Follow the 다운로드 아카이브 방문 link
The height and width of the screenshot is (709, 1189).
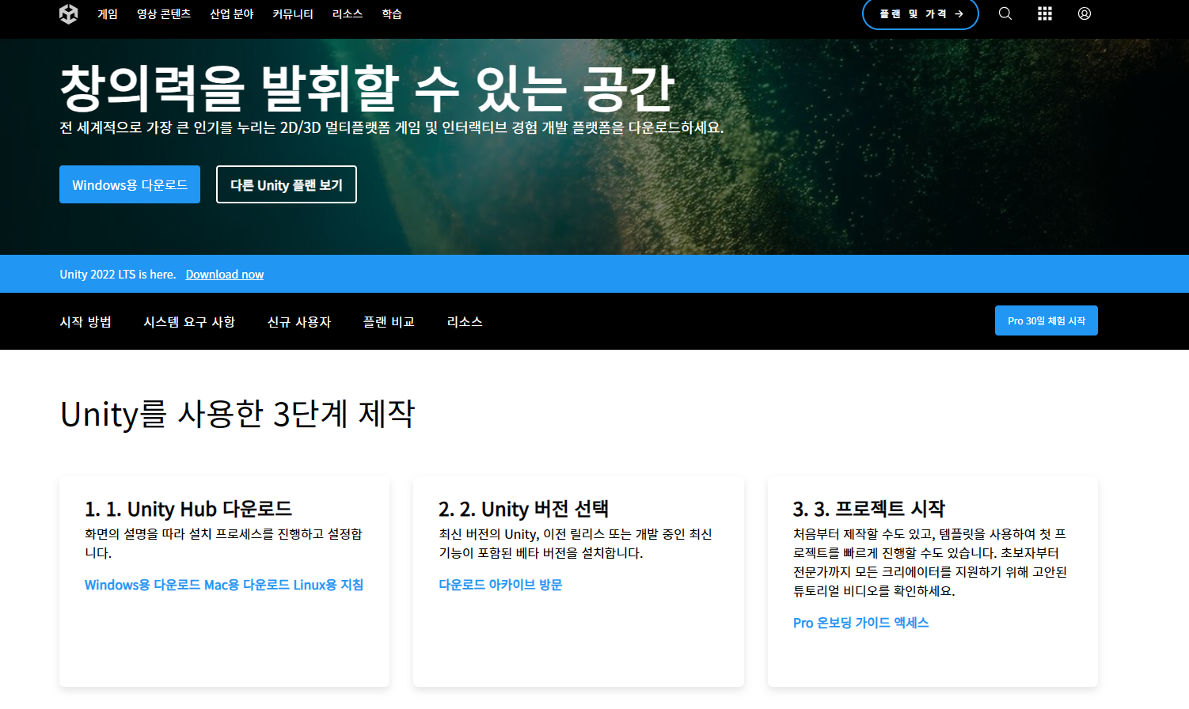tap(500, 585)
